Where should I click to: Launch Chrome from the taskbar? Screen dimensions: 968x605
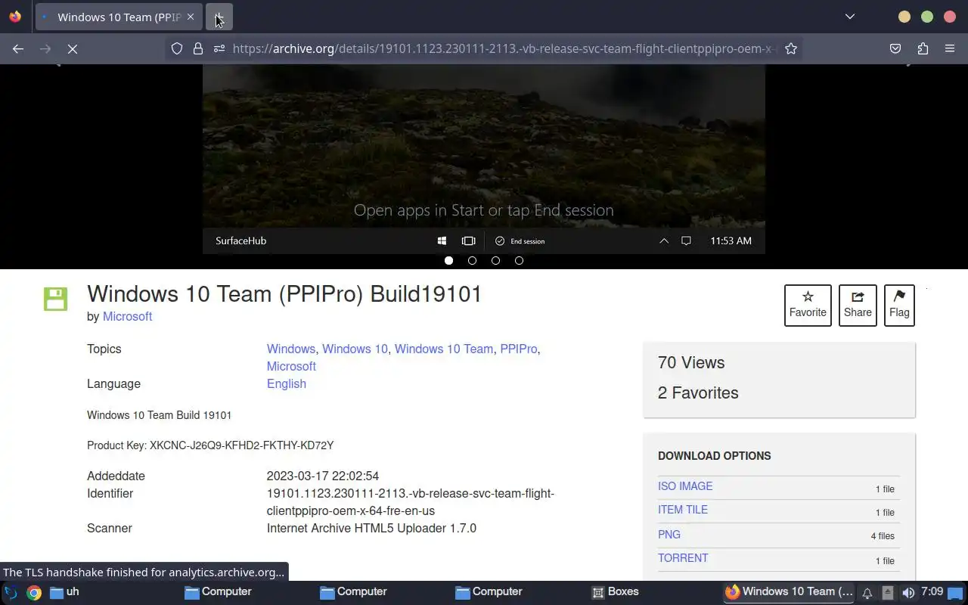coord(34,592)
